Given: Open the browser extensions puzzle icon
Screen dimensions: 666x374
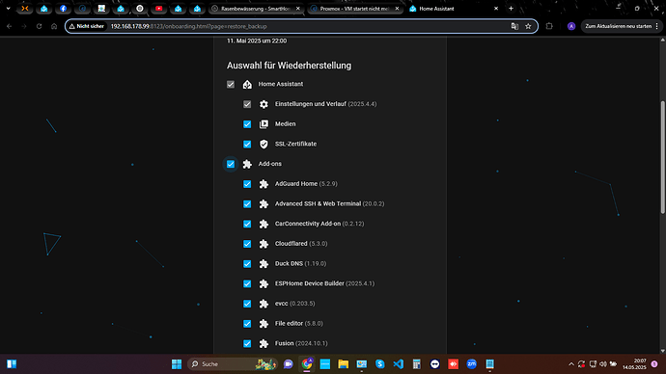Looking at the screenshot, I should pyautogui.click(x=549, y=26).
